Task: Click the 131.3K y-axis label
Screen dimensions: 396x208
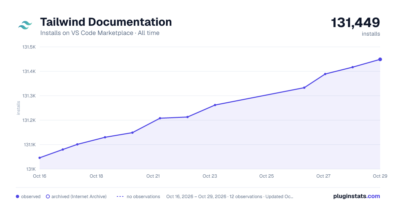Action: click(29, 96)
